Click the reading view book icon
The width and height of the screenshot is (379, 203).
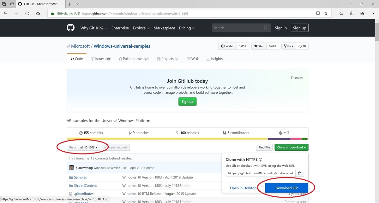(318, 14)
